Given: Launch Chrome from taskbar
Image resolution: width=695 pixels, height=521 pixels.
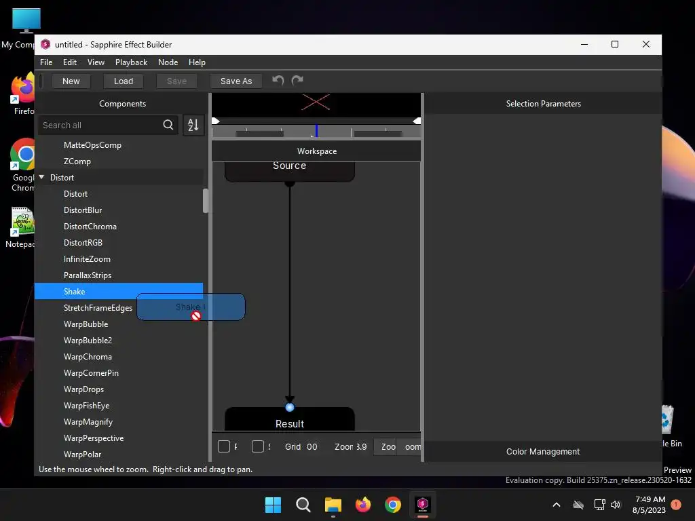Looking at the screenshot, I should tap(393, 505).
